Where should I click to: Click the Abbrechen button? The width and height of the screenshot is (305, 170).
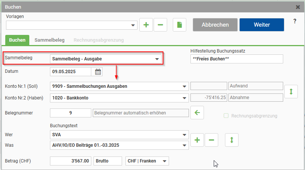coord(215,25)
